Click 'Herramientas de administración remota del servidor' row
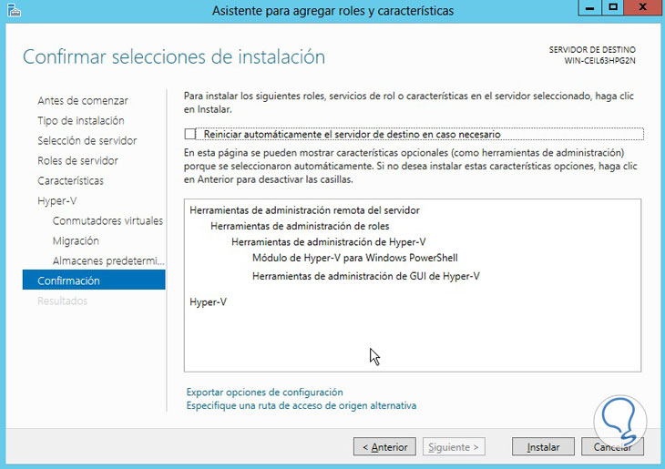The width and height of the screenshot is (665, 469). click(304, 210)
